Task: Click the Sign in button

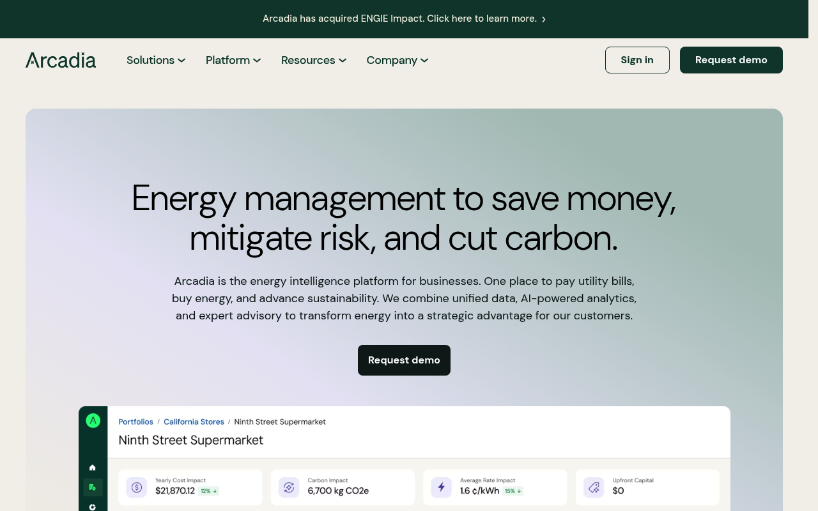Action: point(637,60)
